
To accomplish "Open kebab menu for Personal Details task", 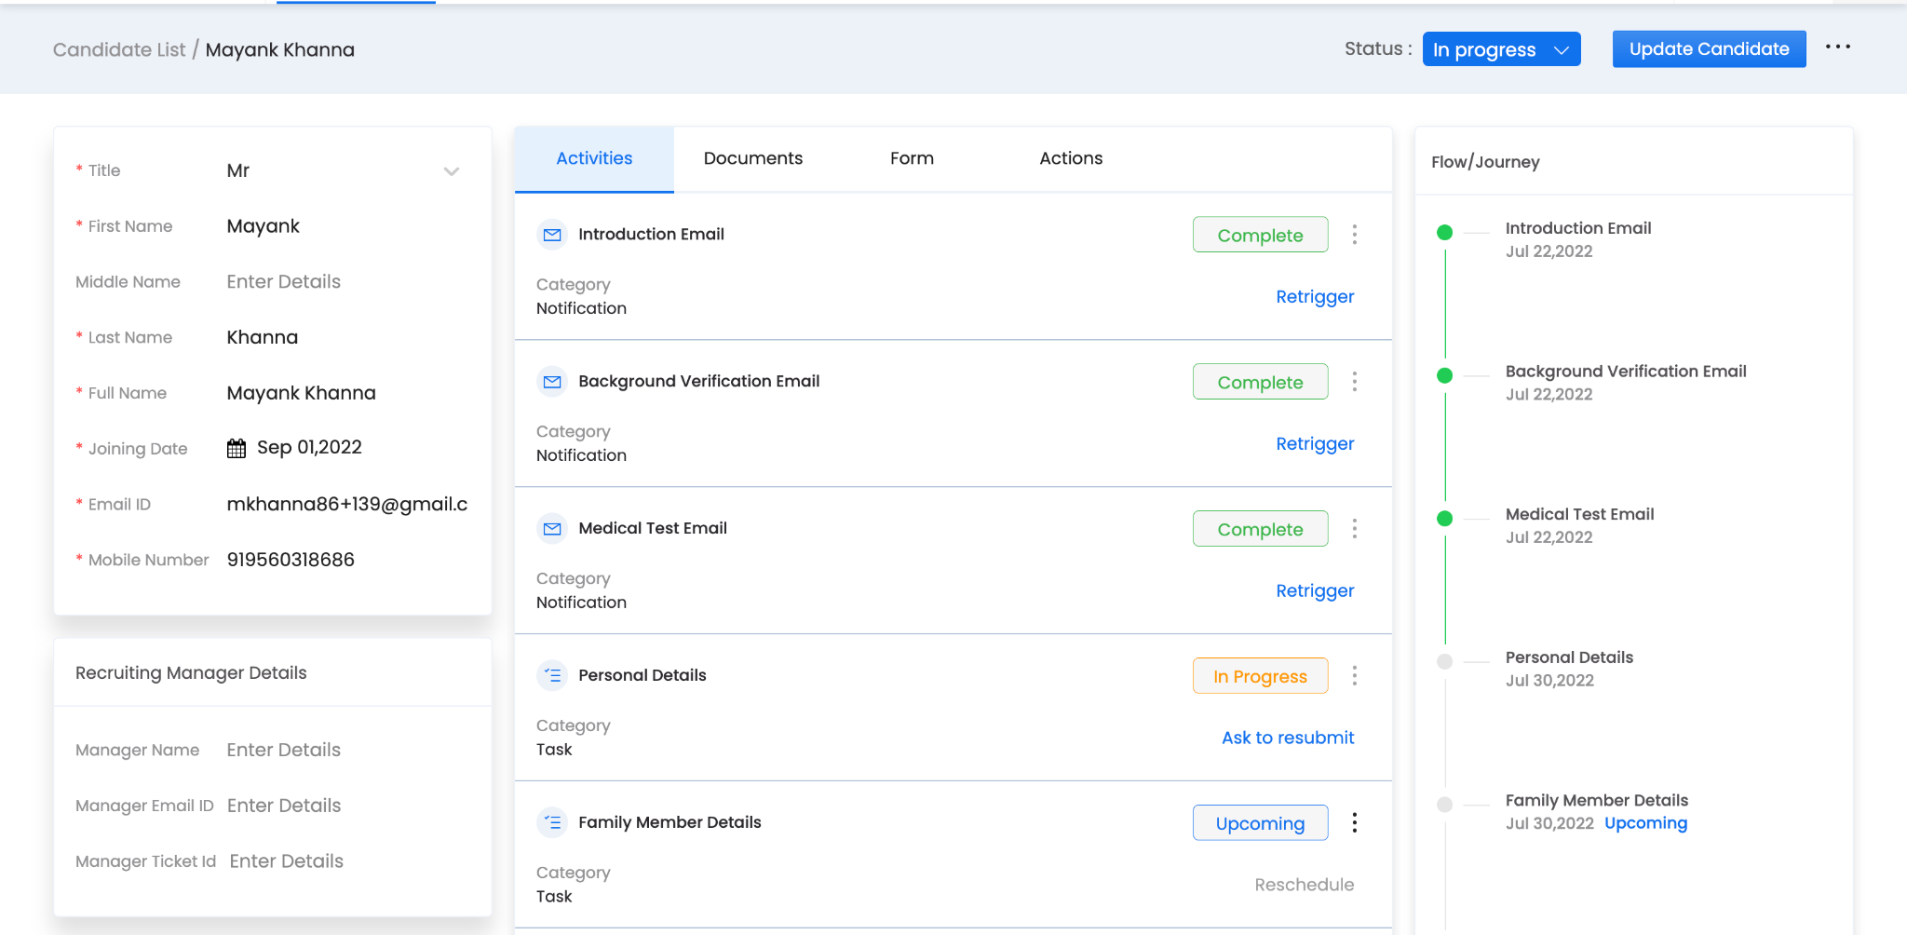I will [1354, 676].
